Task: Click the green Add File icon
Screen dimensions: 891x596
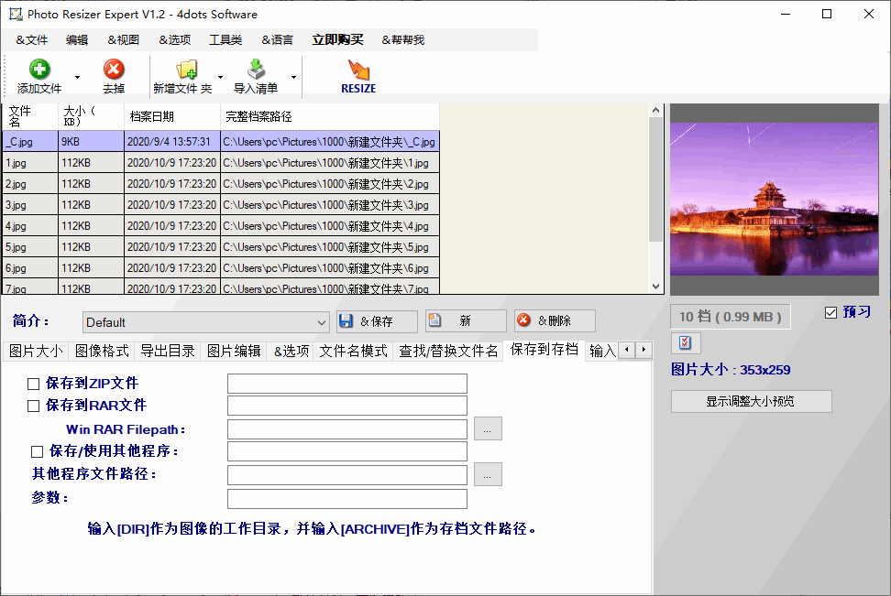Action: tap(39, 70)
